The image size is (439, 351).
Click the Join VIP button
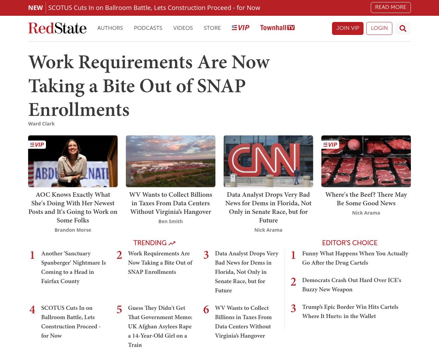(x=348, y=28)
